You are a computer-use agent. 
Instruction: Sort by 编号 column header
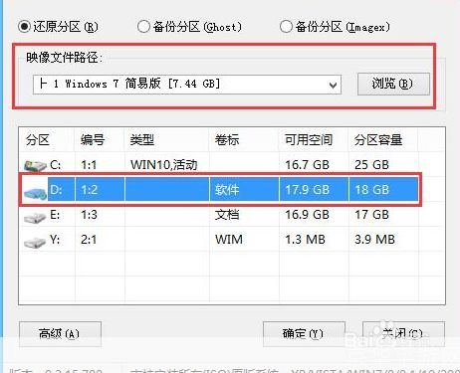93,140
